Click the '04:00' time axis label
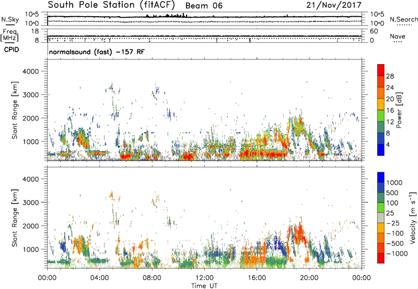 (x=99, y=278)
